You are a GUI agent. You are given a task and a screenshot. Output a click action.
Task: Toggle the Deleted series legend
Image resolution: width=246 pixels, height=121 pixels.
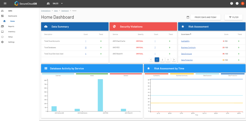125,74
